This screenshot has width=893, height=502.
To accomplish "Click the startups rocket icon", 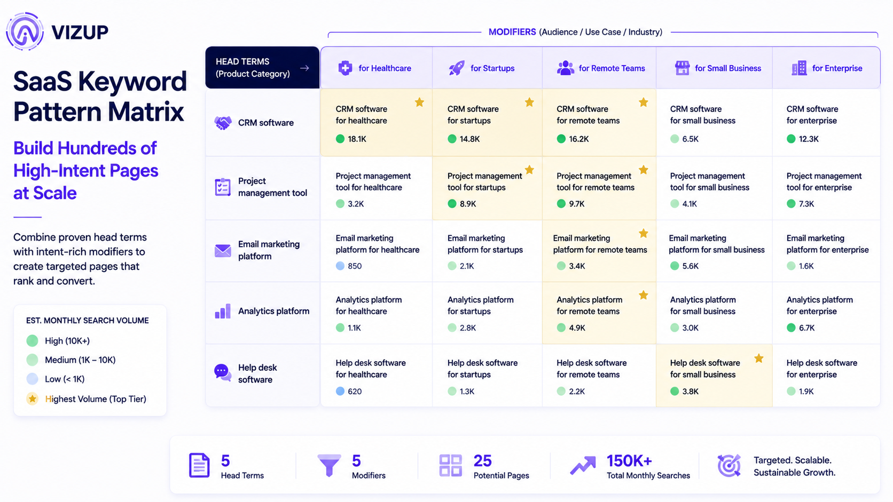I will [x=457, y=68].
